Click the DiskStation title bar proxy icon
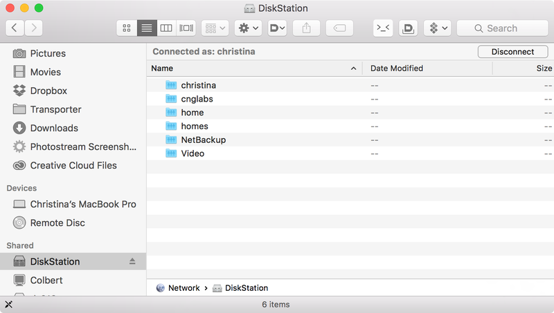This screenshot has height=313, width=554. point(249,8)
